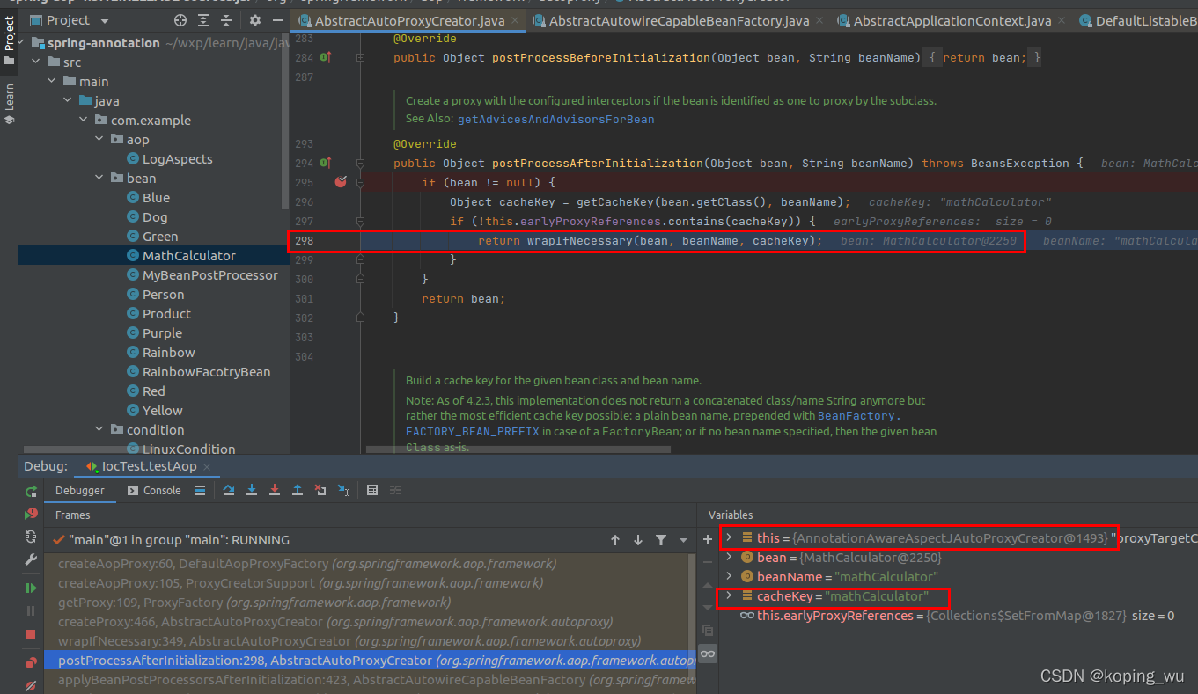The height and width of the screenshot is (694, 1198).
Task: Hide the Project panel with minus icon
Action: click(276, 20)
